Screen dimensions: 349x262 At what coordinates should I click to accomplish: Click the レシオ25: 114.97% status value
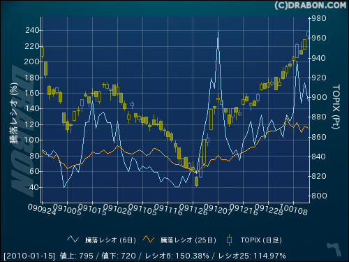tap(252, 256)
